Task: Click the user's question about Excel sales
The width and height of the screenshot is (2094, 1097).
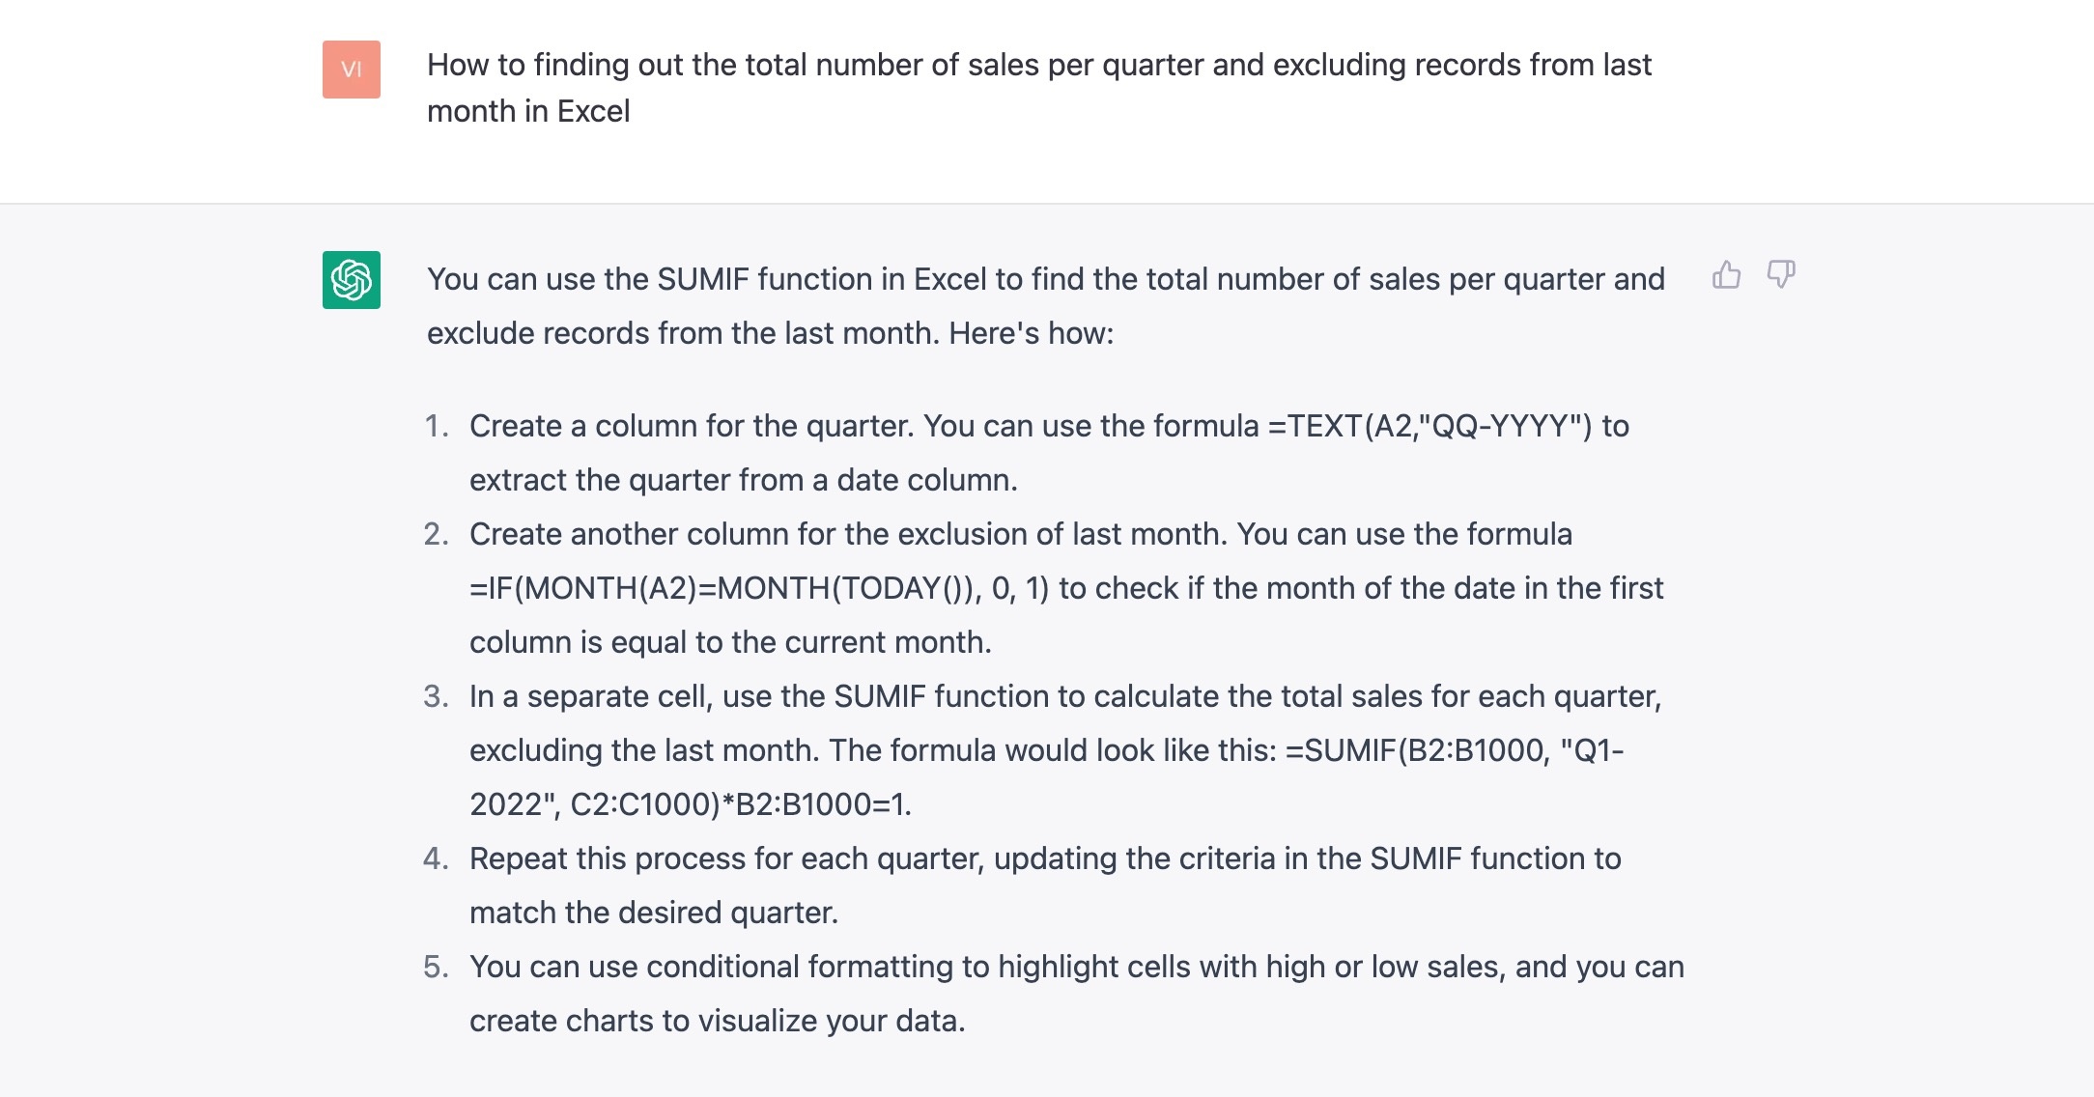Action: pyautogui.click(x=1038, y=87)
